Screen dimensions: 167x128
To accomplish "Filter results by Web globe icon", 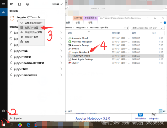I will pos(28,4).
